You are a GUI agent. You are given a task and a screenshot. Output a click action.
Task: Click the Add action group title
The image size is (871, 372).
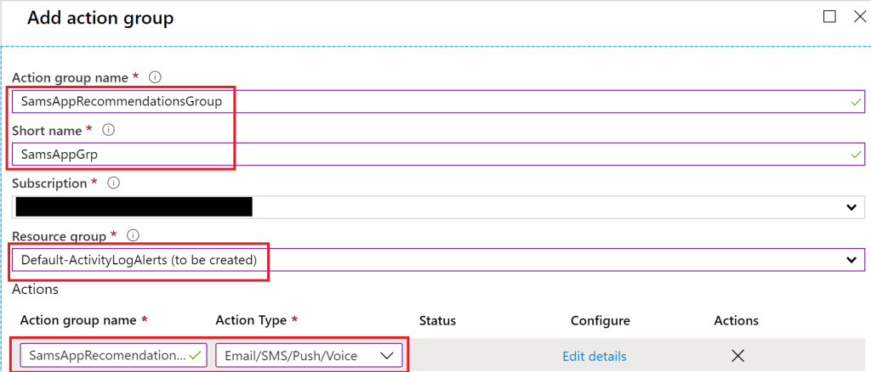(x=101, y=18)
